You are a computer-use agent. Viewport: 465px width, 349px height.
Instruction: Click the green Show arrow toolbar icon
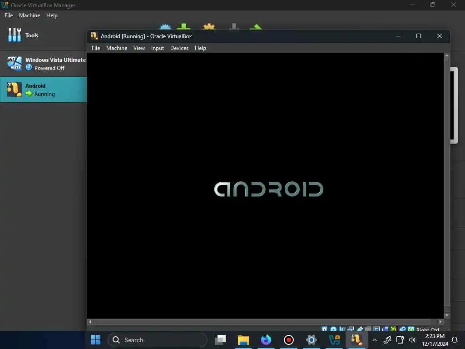pyautogui.click(x=256, y=27)
